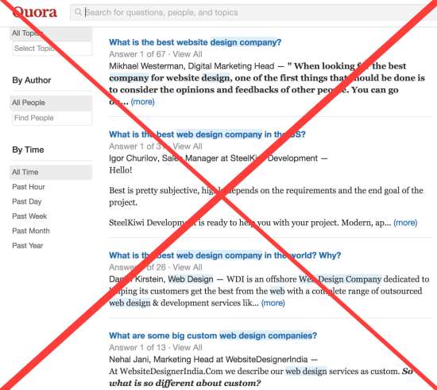View All for answer 1 of 26
Viewport: 437px width, 390px height.
(x=188, y=267)
